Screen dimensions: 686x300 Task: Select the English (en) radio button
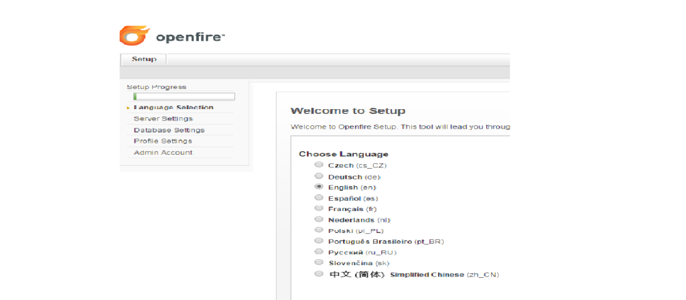click(x=319, y=187)
